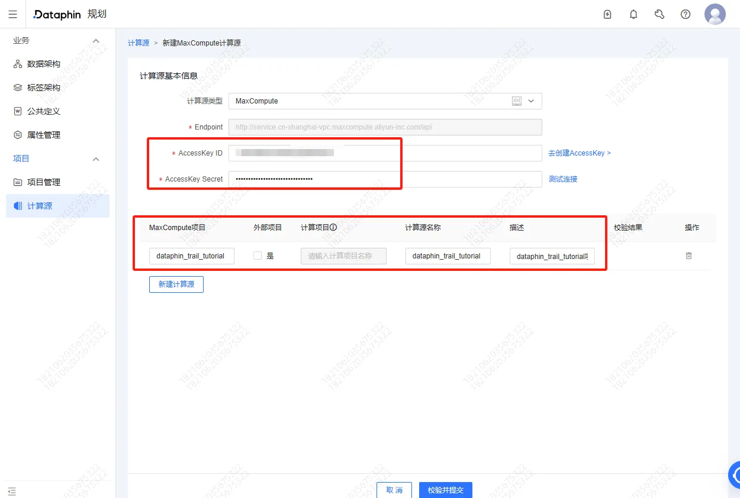The width and height of the screenshot is (740, 498).
Task: Collapse the 业务 sidebar section
Action: pyautogui.click(x=96, y=41)
